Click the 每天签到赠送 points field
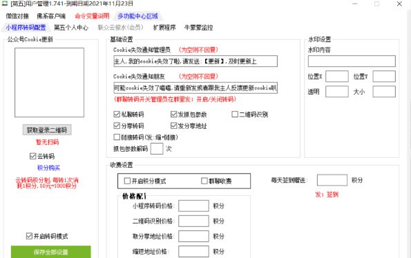The width and height of the screenshot is (411, 258). click(x=332, y=180)
